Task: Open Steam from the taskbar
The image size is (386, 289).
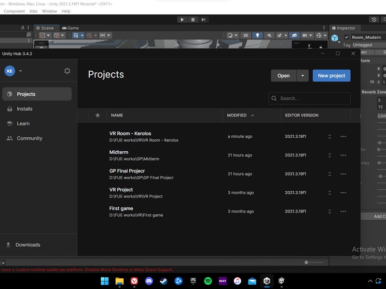Action: point(164,281)
